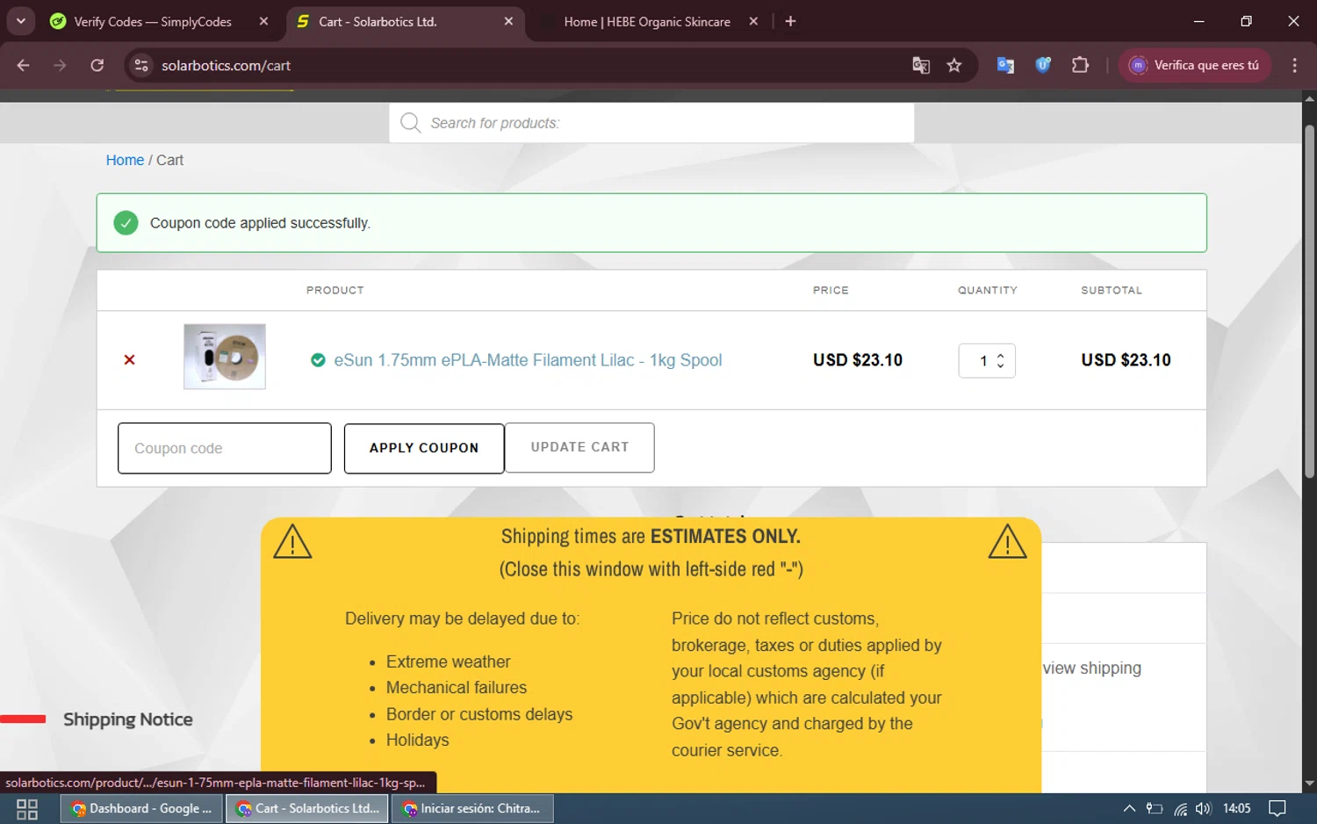Click the subtotal cell USD $23.10
The width and height of the screenshot is (1317, 824).
(1126, 360)
